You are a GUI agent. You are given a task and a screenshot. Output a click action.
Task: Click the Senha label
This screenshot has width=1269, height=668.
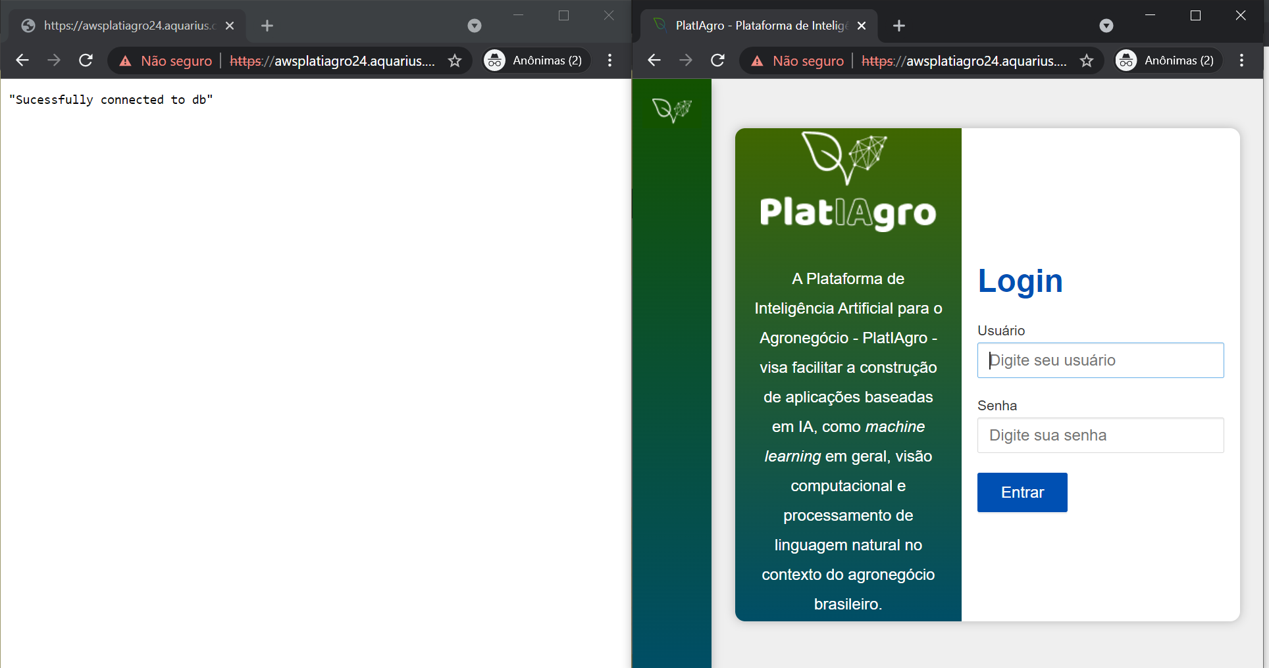pos(997,406)
